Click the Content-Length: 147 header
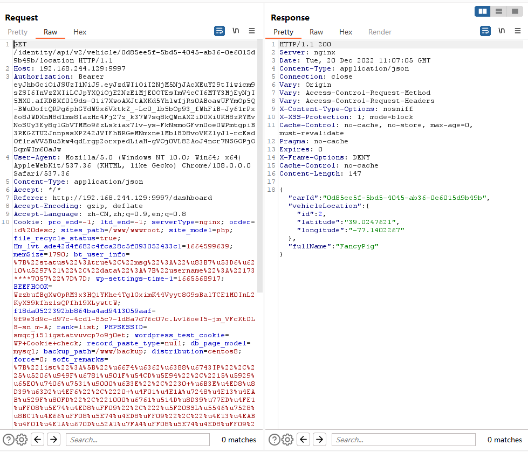Viewport: 528px width, 452px height. (x=320, y=173)
